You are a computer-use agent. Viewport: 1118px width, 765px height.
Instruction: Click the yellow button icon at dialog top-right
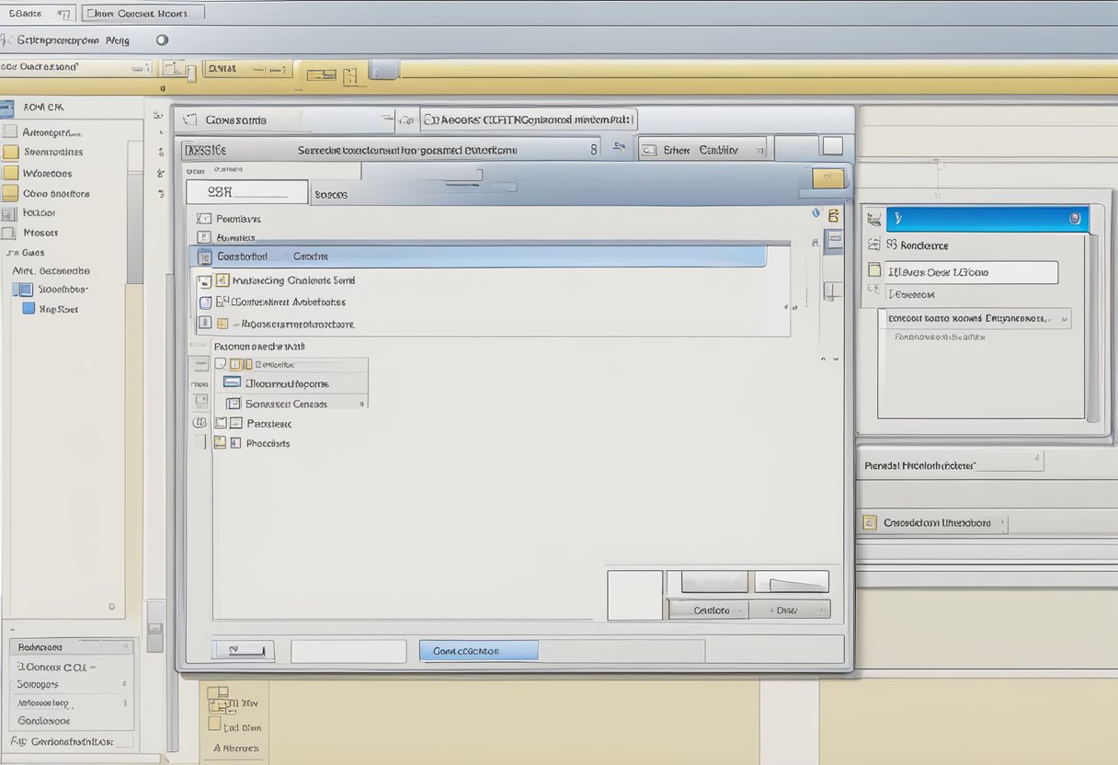point(828,178)
